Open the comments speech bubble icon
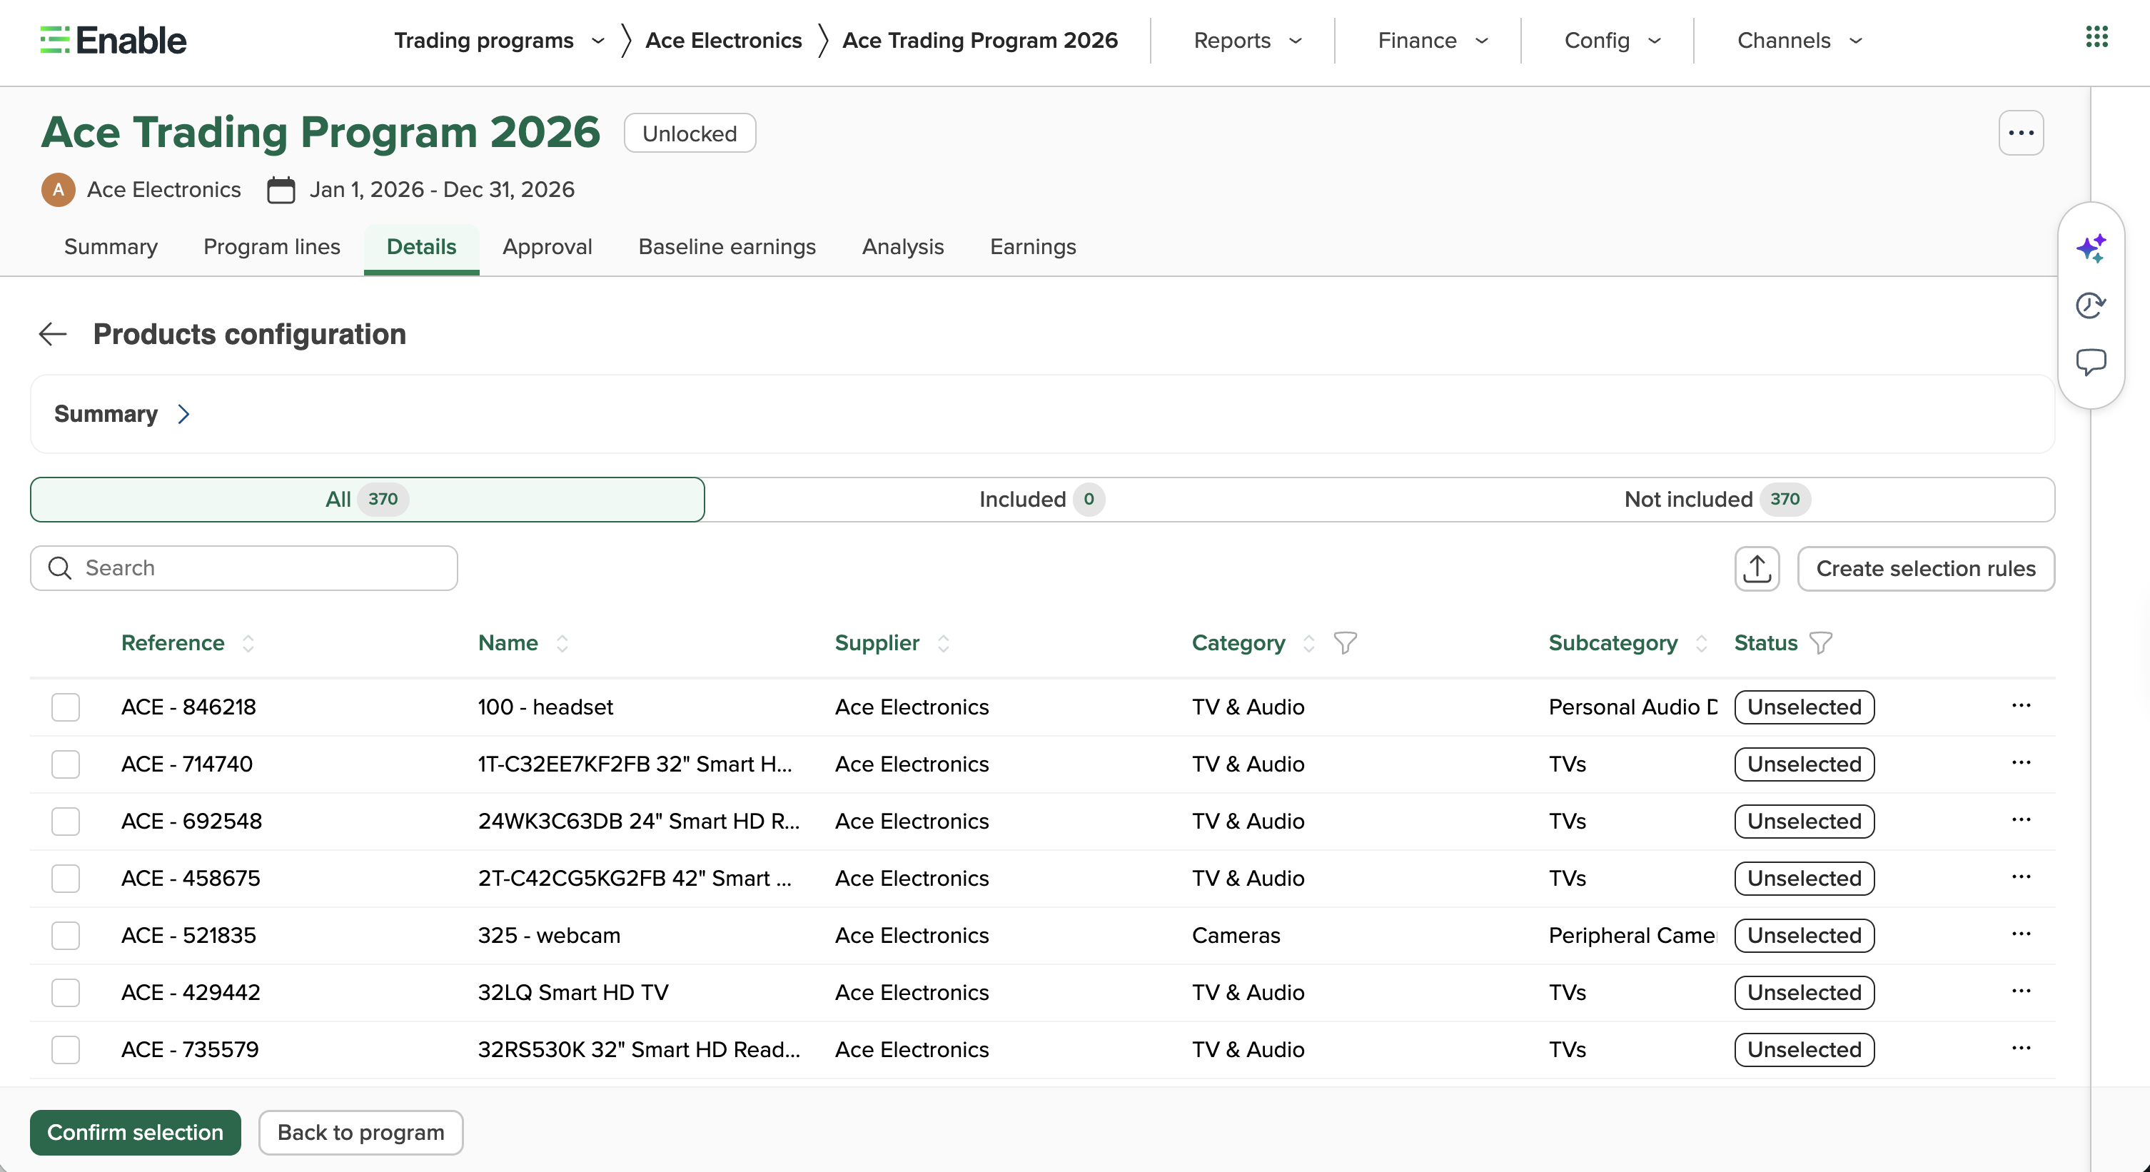 2091,363
